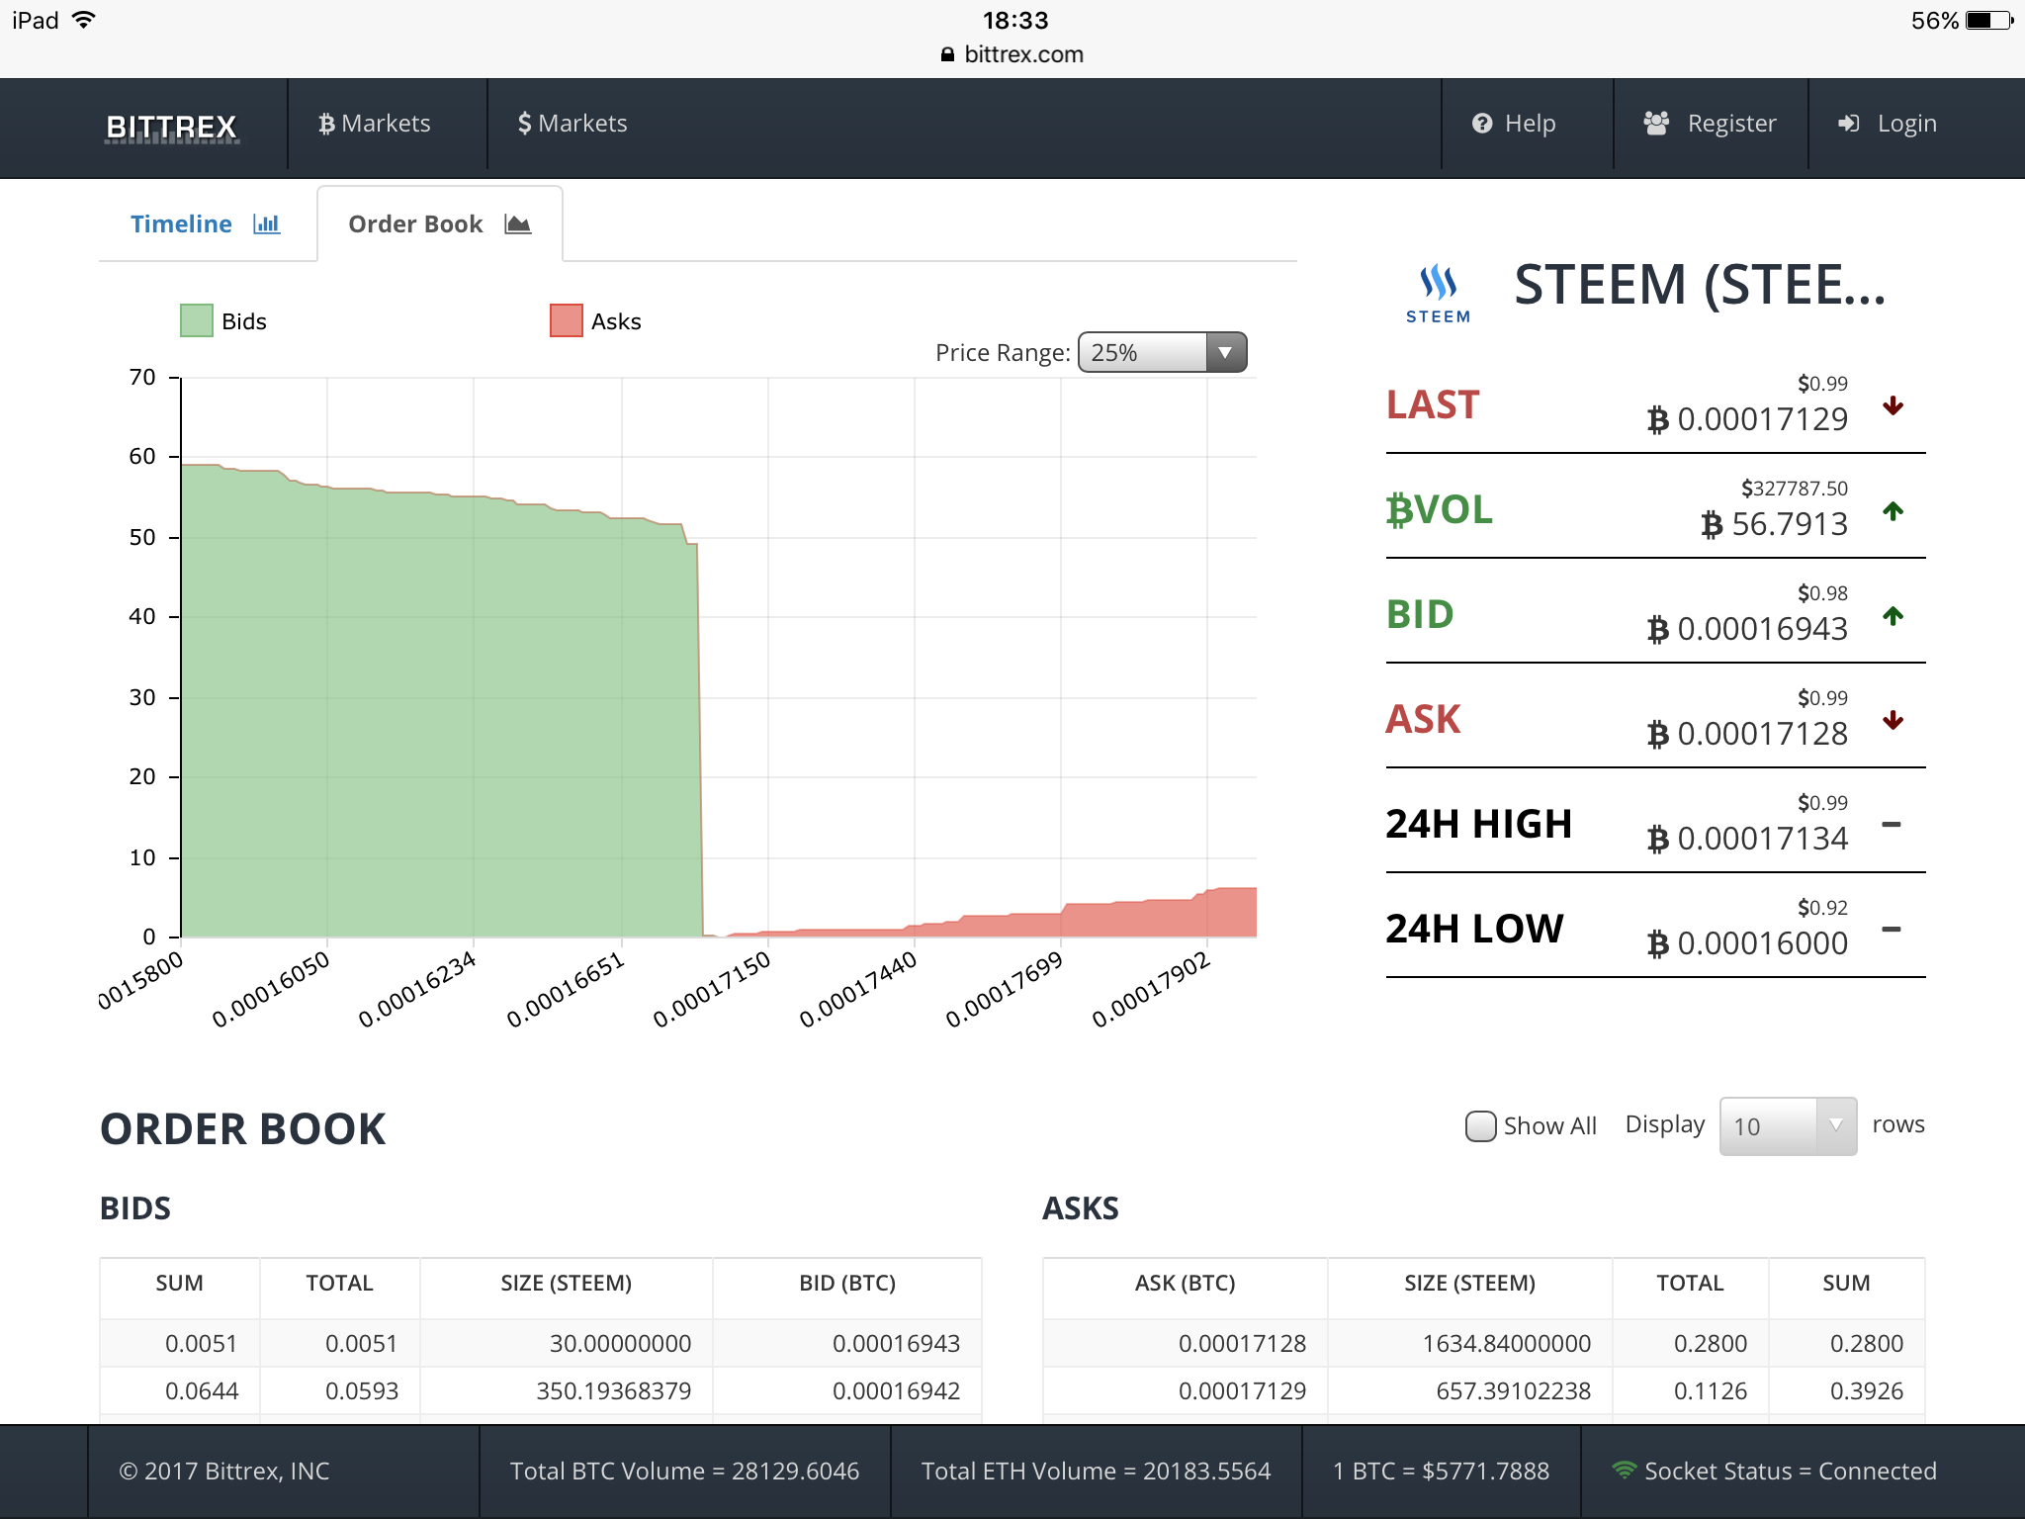
Task: Click the Help question mark icon
Action: click(1481, 124)
